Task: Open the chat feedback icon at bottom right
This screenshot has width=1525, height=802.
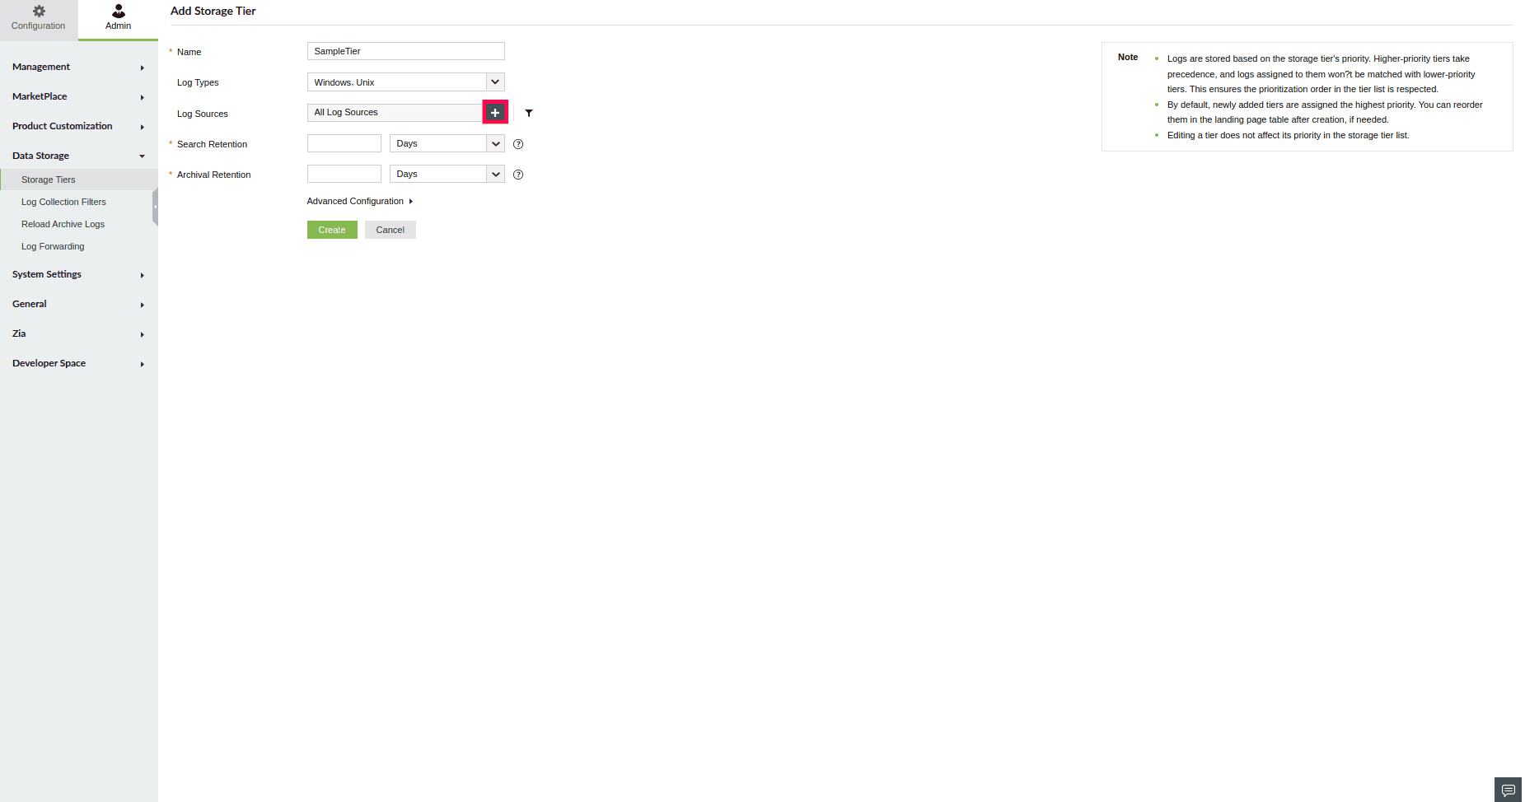Action: tap(1508, 790)
